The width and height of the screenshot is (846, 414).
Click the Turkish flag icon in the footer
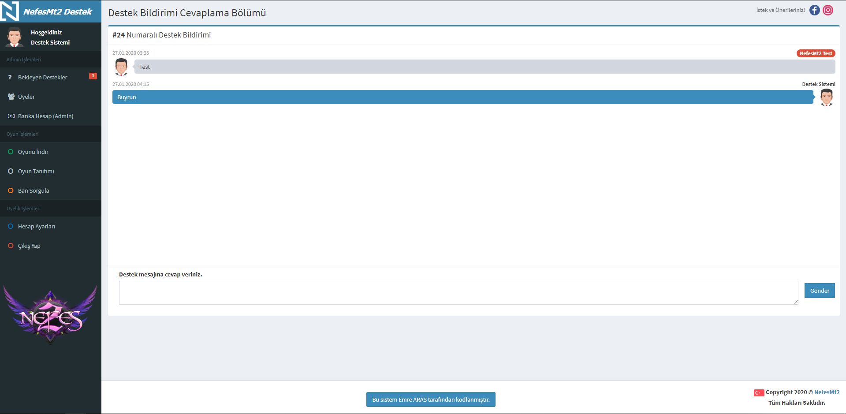759,392
